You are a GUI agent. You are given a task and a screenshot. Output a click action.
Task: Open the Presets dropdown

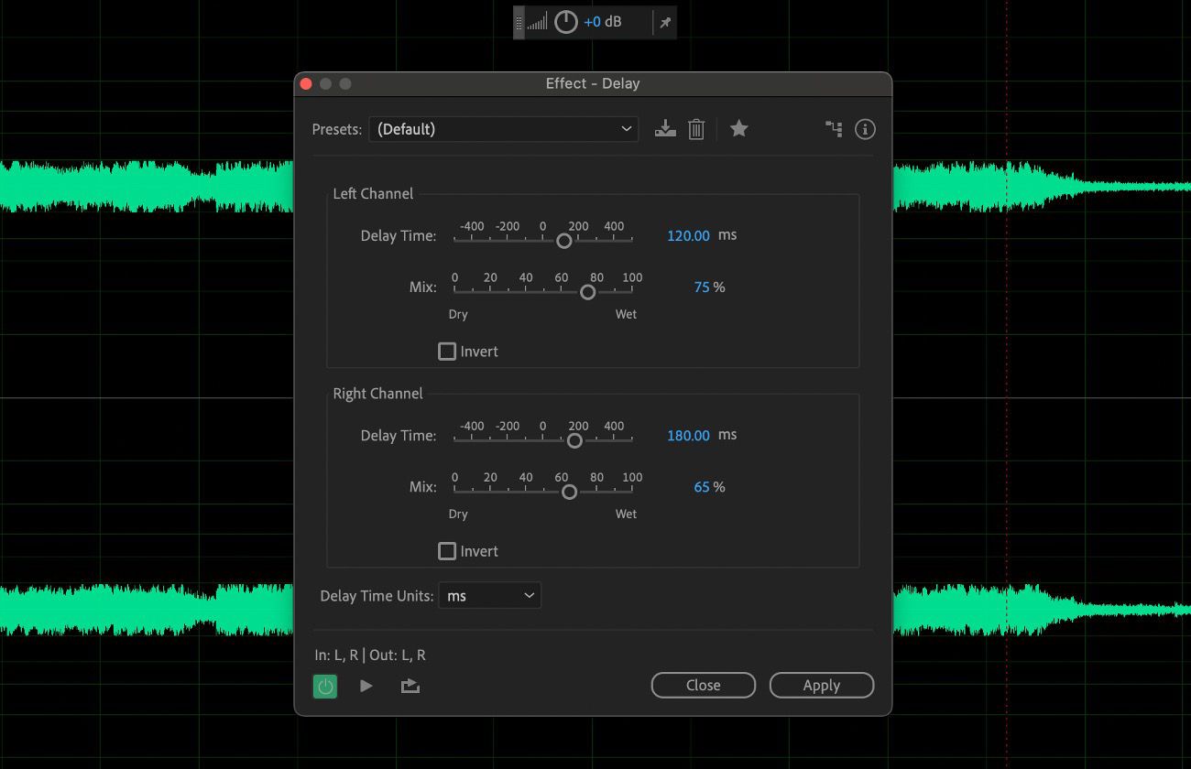[x=503, y=129]
